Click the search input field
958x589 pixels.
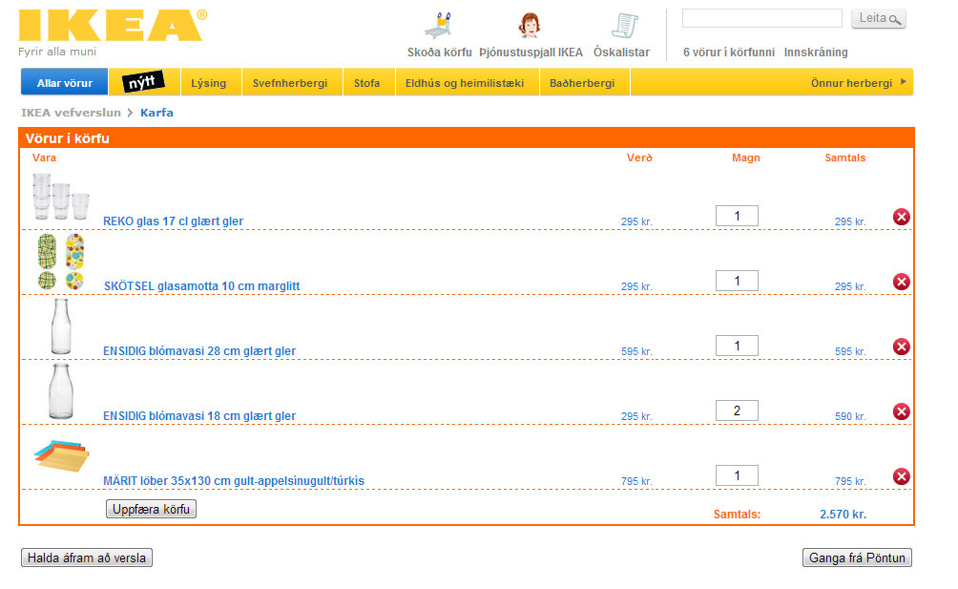click(761, 18)
